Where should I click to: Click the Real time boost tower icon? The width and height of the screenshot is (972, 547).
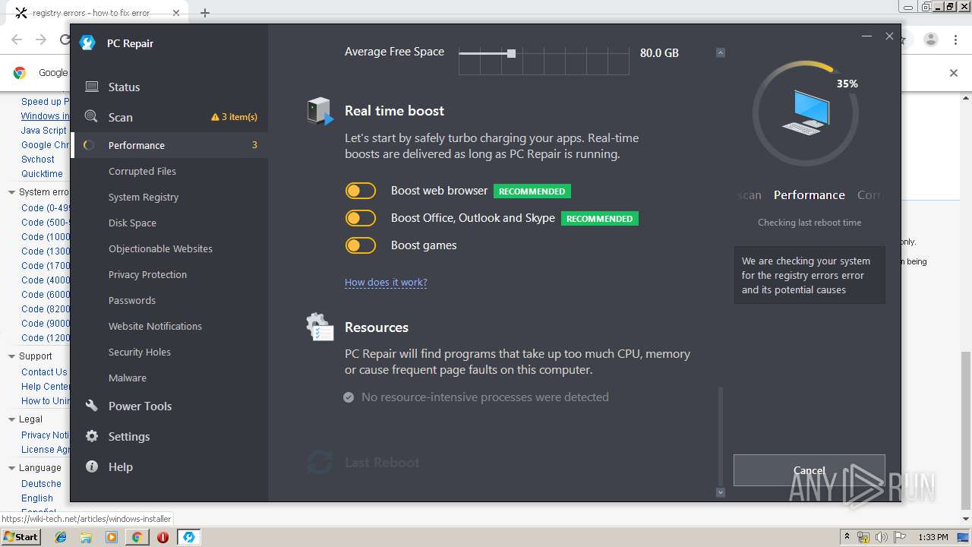[x=320, y=111]
